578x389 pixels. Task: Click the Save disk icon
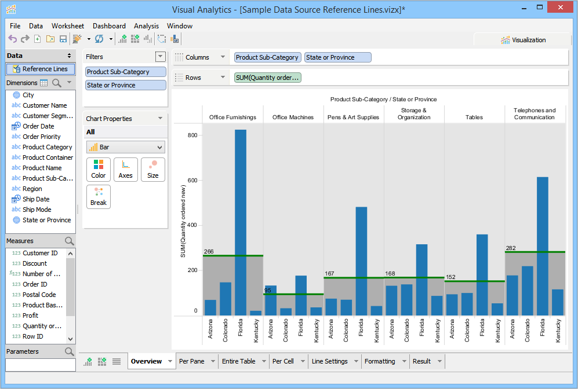click(x=63, y=39)
